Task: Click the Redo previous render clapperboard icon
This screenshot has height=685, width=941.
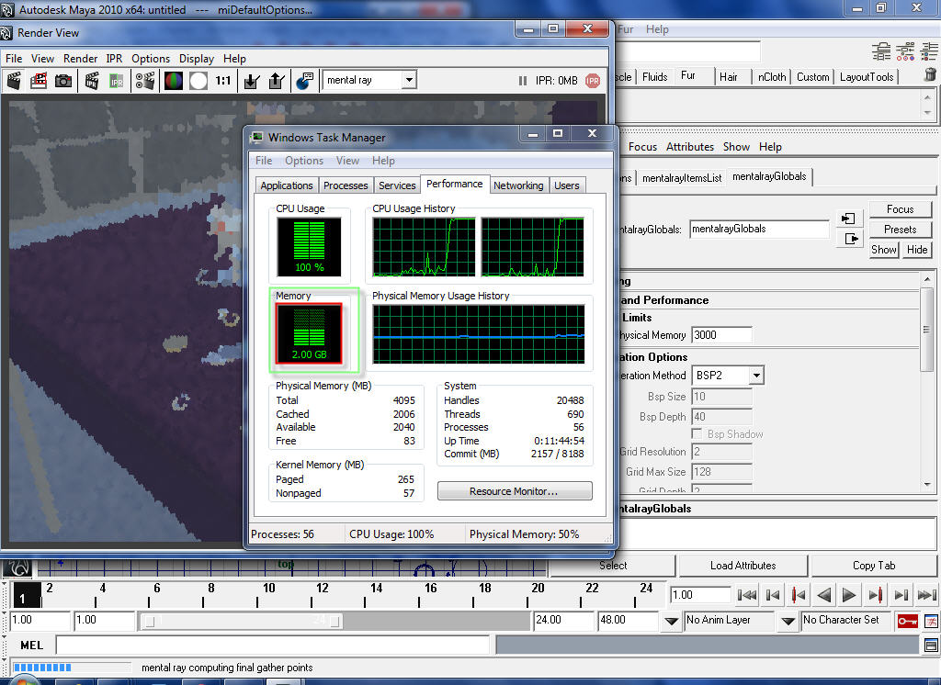Action: point(14,81)
